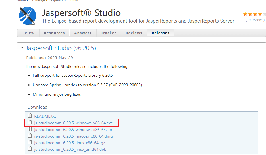Download js-studiocomm_6.20.5_macosx_x86_64.dmg
Viewport: 266px width, 155px height.
(x=74, y=136)
